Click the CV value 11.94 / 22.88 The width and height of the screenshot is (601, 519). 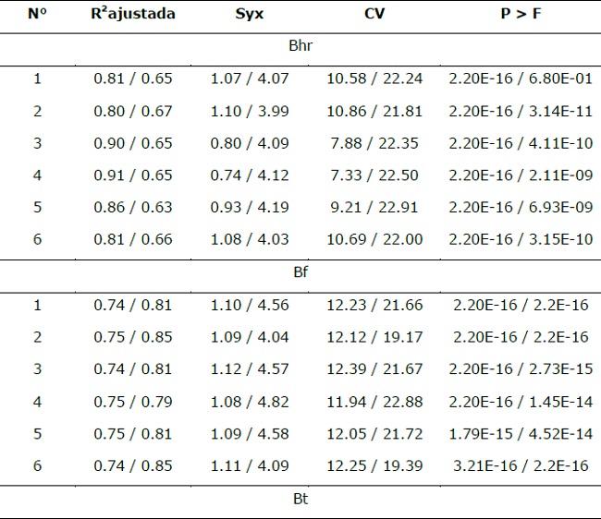pos(374,401)
